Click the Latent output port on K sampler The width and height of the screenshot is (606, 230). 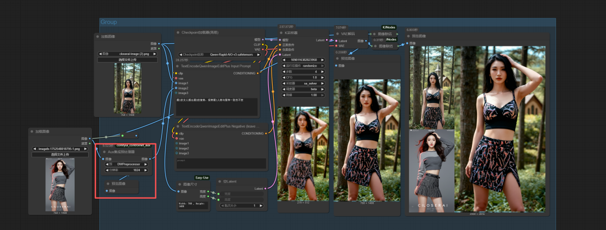point(327,40)
